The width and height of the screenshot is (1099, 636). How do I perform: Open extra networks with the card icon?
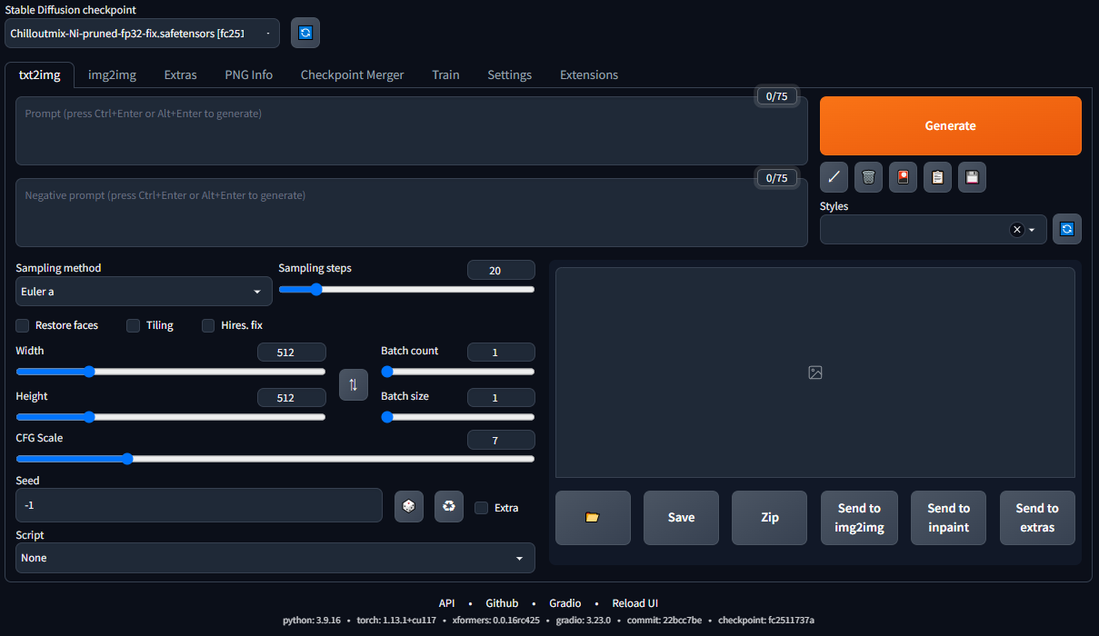[x=903, y=177]
